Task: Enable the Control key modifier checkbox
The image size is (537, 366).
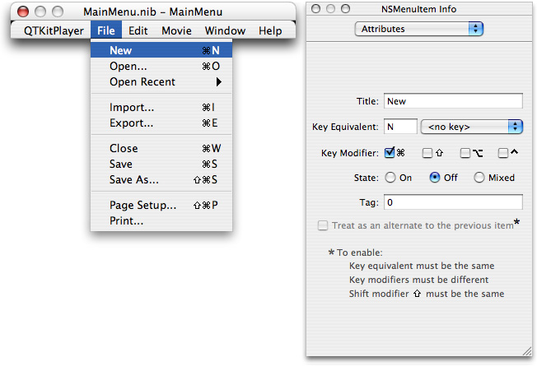Action: [x=502, y=153]
